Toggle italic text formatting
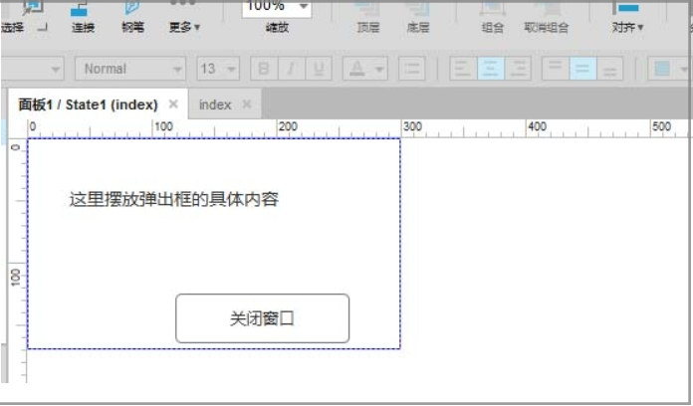The height and width of the screenshot is (406, 693). click(292, 69)
